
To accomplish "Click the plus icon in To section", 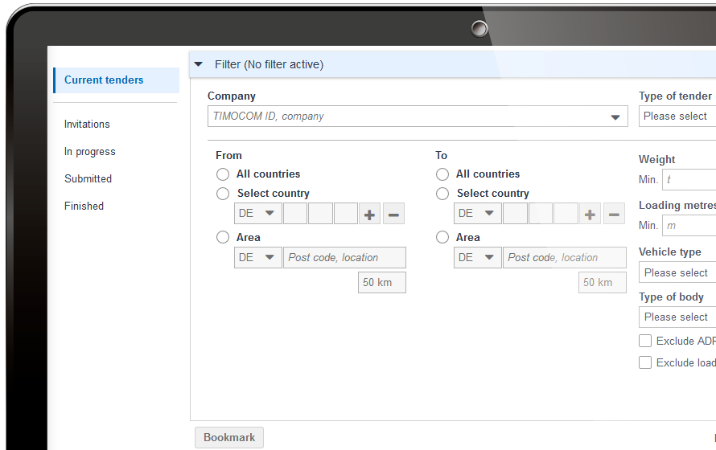I will pyautogui.click(x=590, y=214).
